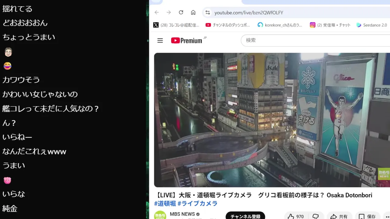
Task: Go back with the browser back arrow
Action: [157, 12]
